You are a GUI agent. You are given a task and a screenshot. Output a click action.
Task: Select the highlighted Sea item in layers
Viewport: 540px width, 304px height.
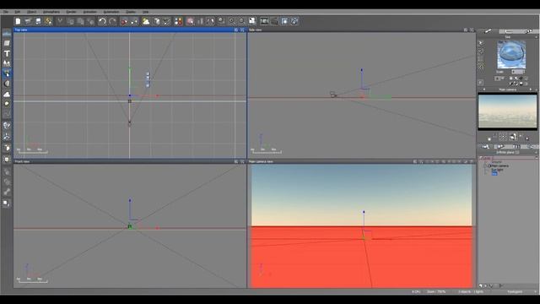coord(494,173)
